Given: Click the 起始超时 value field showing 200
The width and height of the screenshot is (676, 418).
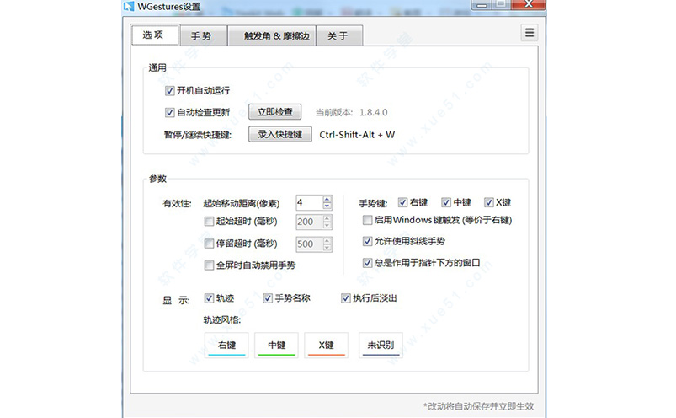Looking at the screenshot, I should (x=309, y=222).
